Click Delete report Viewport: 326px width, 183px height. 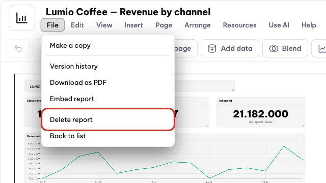108,119
